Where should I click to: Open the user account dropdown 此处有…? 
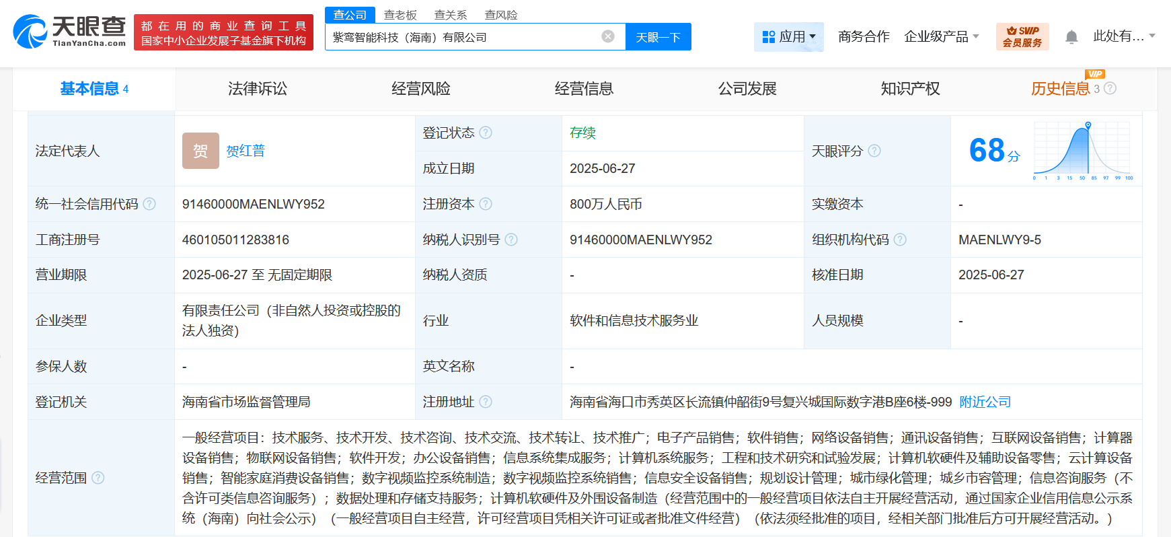[x=1123, y=36]
